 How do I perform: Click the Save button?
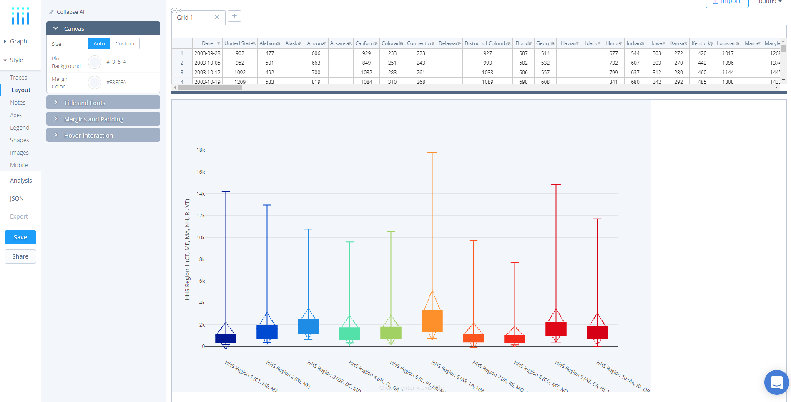point(20,237)
